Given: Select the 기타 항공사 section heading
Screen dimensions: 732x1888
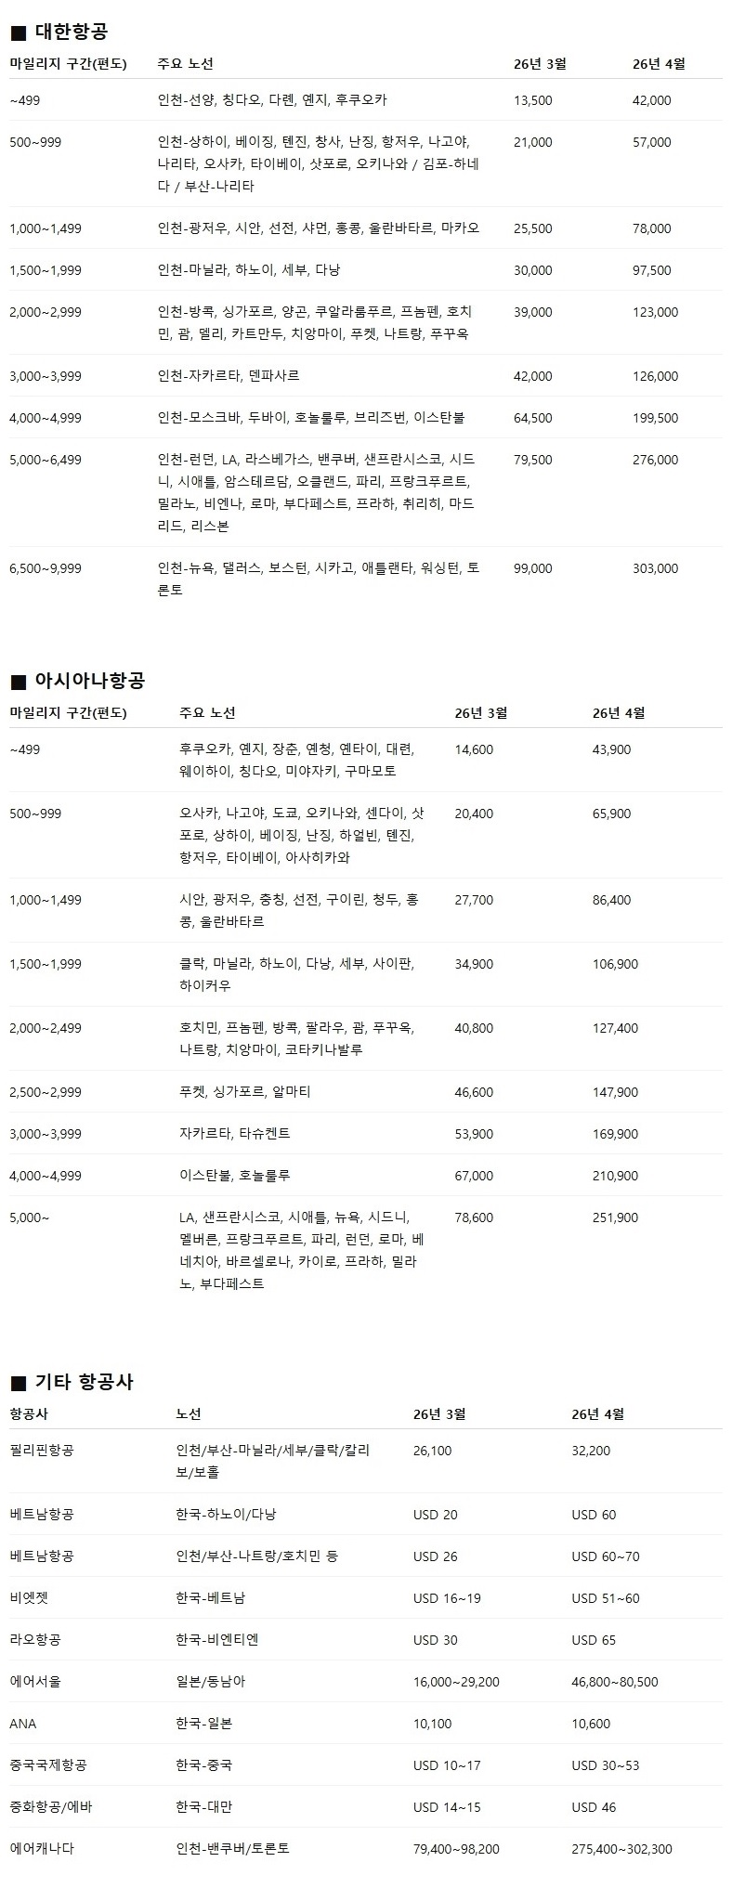Looking at the screenshot, I should click(x=85, y=1383).
